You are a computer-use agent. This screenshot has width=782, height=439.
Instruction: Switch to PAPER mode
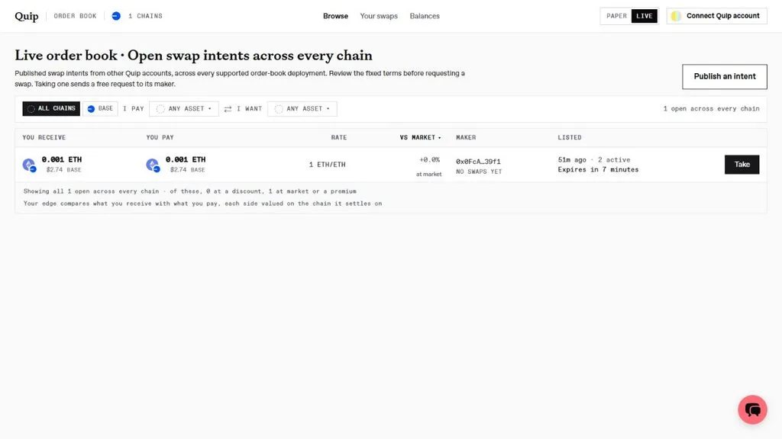[616, 16]
